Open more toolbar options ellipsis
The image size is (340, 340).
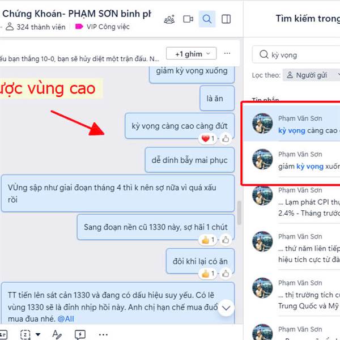coord(103,334)
